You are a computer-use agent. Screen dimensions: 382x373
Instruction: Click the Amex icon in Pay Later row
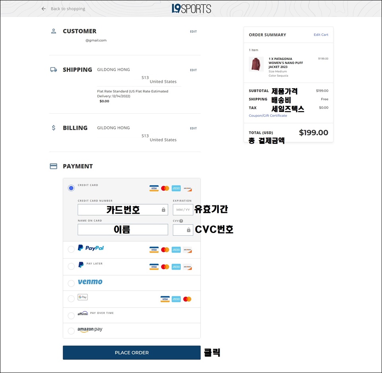pos(176,267)
